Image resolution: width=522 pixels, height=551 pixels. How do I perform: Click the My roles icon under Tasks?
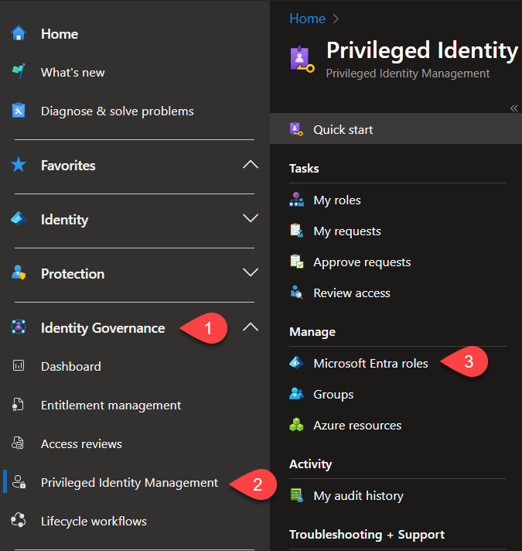(x=297, y=200)
